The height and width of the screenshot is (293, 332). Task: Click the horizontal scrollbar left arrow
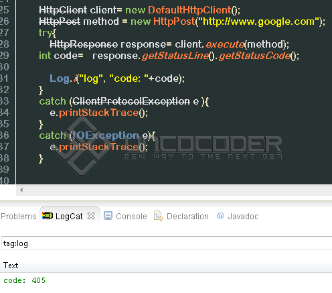(x=21, y=190)
